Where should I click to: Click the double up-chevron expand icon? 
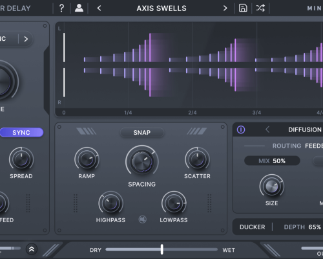(x=32, y=249)
